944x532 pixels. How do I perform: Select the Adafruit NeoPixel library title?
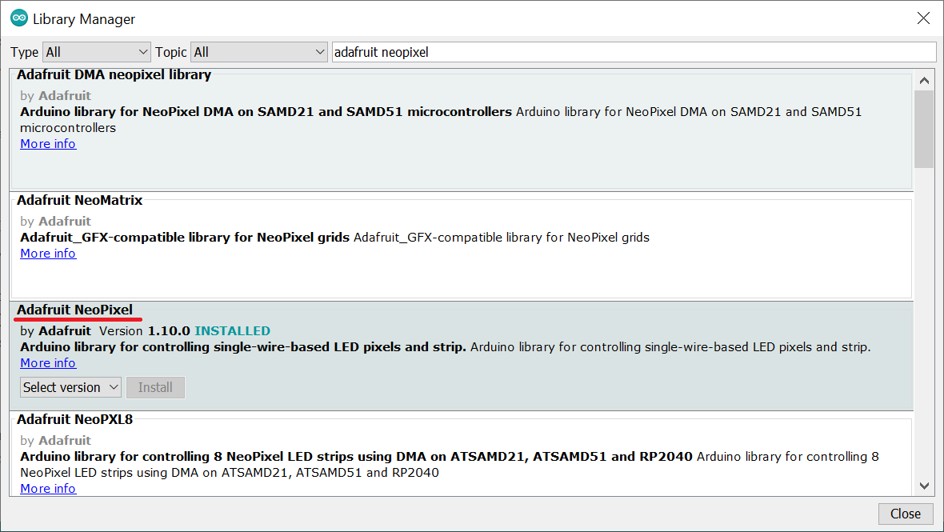[74, 310]
